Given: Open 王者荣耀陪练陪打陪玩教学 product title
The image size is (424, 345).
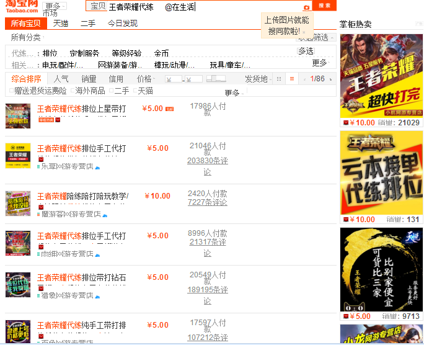Looking at the screenshot, I should (x=82, y=196).
